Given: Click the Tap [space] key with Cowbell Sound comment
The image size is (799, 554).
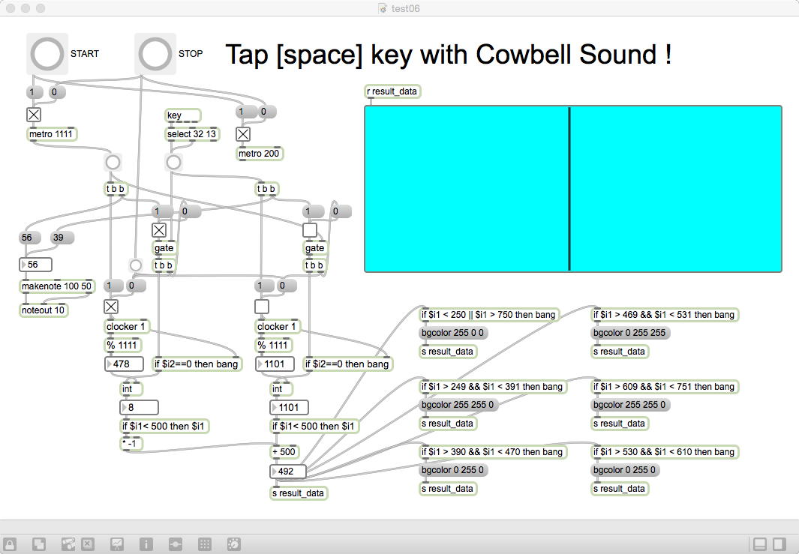Looking at the screenshot, I should pos(449,55).
